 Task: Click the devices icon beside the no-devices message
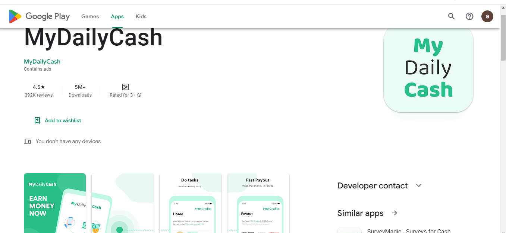[28, 141]
